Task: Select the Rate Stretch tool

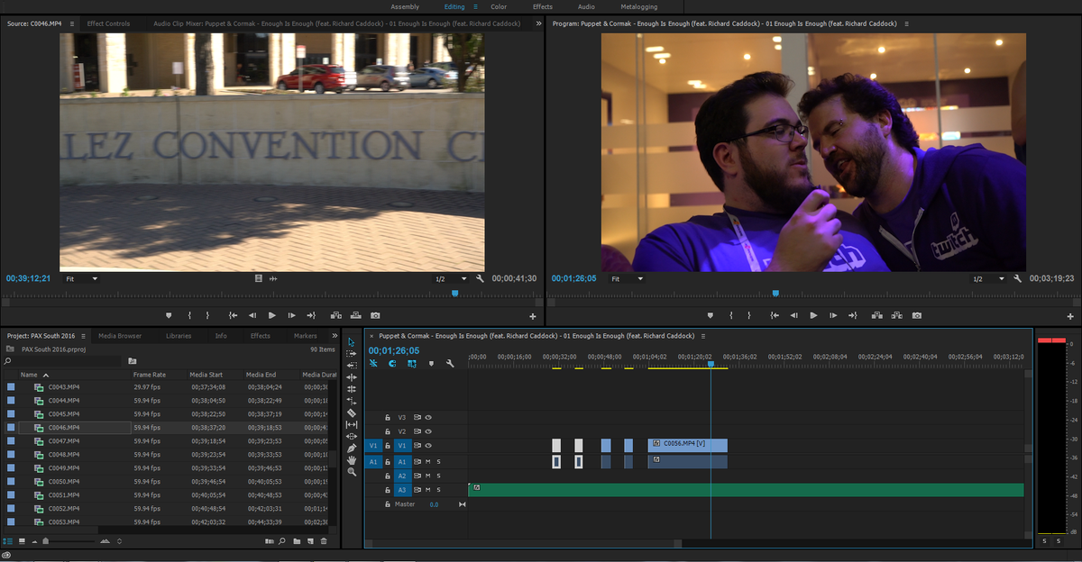Action: [x=352, y=401]
